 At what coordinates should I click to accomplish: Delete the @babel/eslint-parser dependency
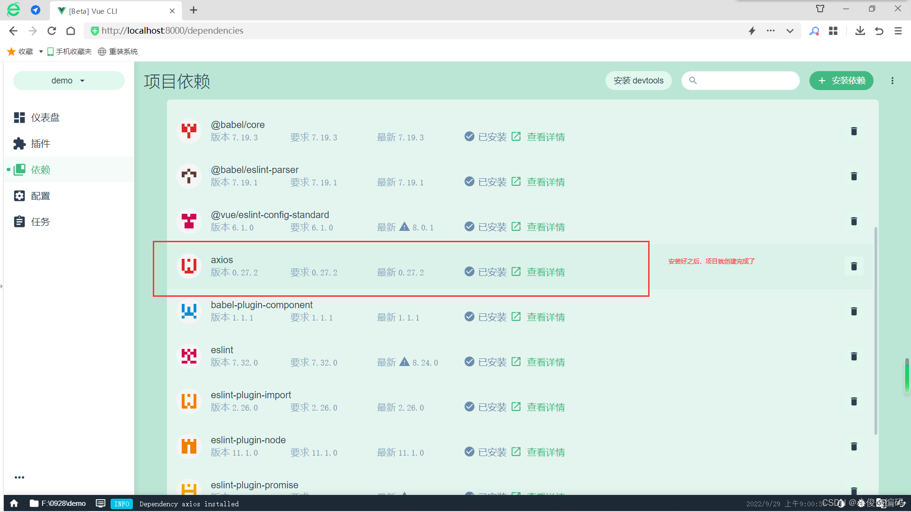click(854, 176)
